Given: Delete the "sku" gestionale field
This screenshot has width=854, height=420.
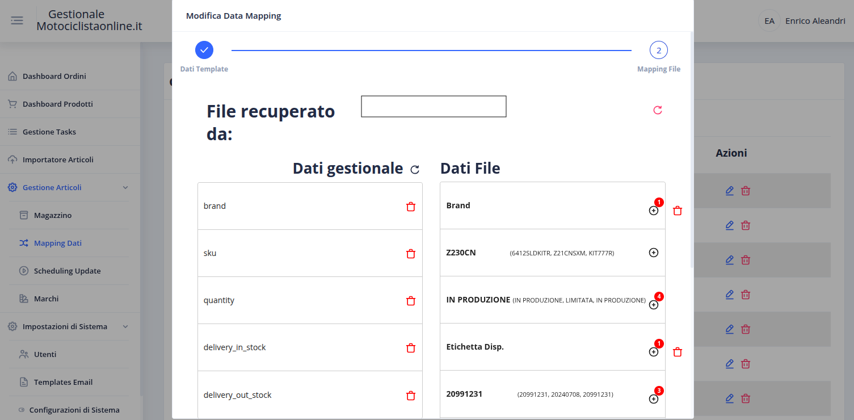Looking at the screenshot, I should 410,254.
